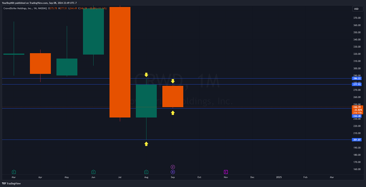Select the 201.07 blue price line label
366x187 pixels.
(357, 140)
